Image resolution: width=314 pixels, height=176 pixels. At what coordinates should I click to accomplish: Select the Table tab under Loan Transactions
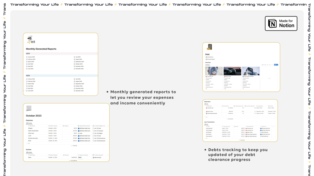click(206, 124)
